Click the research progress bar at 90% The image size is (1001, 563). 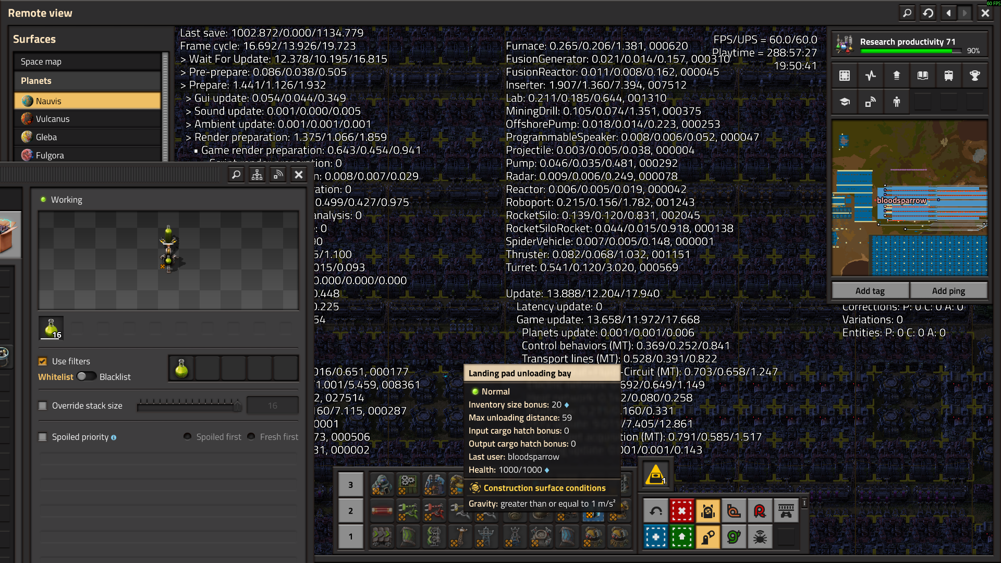coord(911,51)
